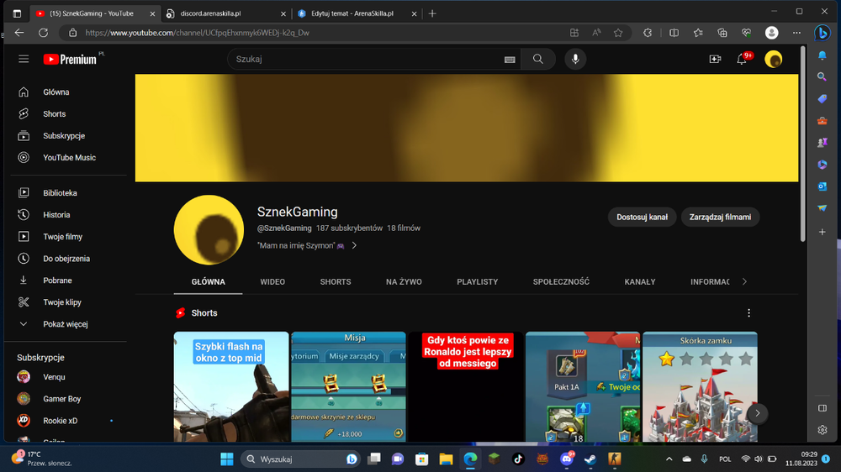Show more channel tabs with arrow
The height and width of the screenshot is (472, 841).
(x=744, y=282)
